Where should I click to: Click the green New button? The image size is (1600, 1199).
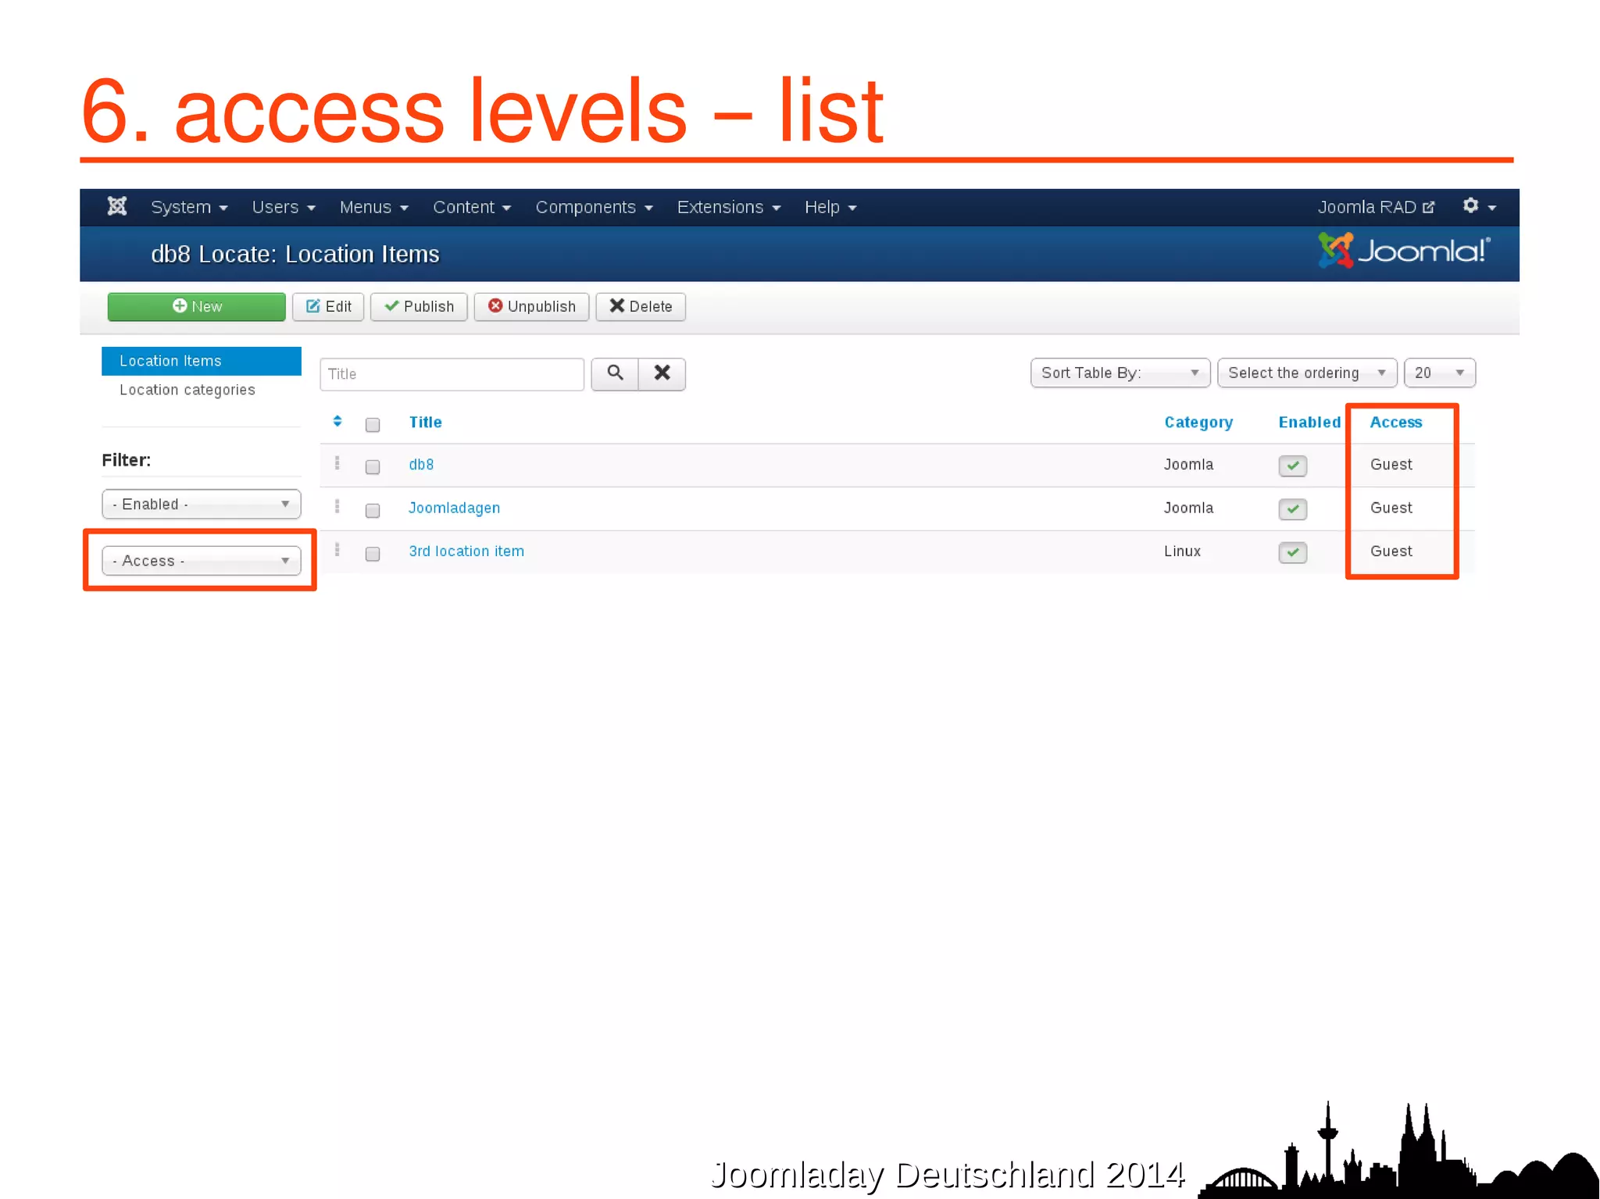(197, 306)
